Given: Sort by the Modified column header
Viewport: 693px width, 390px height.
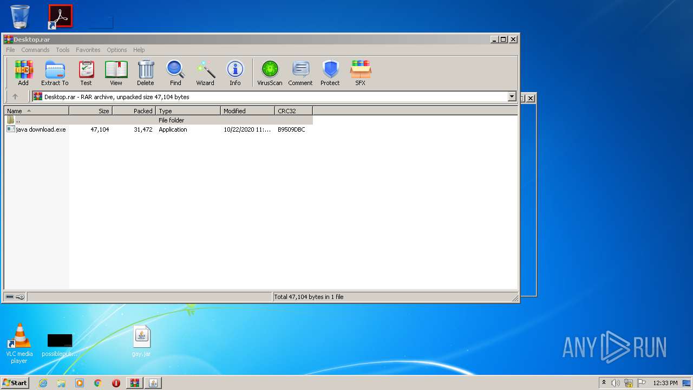Looking at the screenshot, I should click(x=248, y=111).
